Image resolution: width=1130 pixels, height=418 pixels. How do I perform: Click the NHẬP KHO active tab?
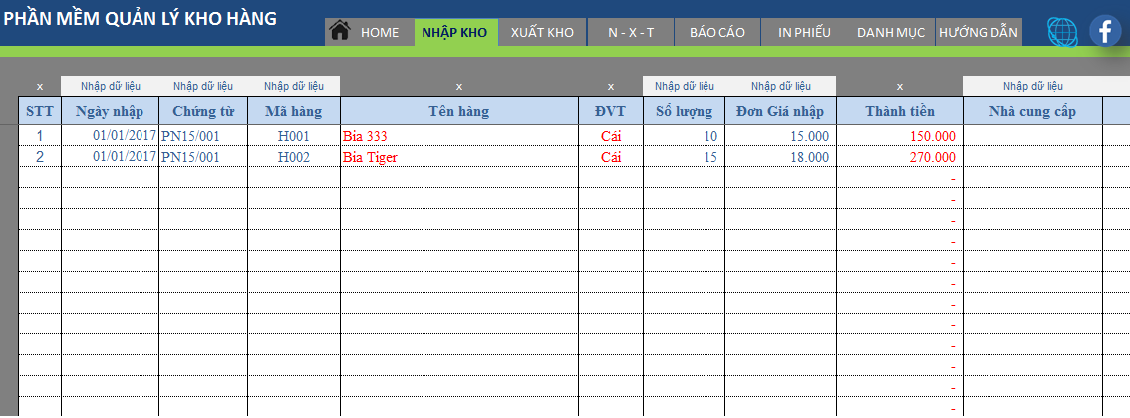pyautogui.click(x=454, y=32)
